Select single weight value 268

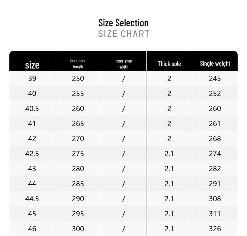215,139
